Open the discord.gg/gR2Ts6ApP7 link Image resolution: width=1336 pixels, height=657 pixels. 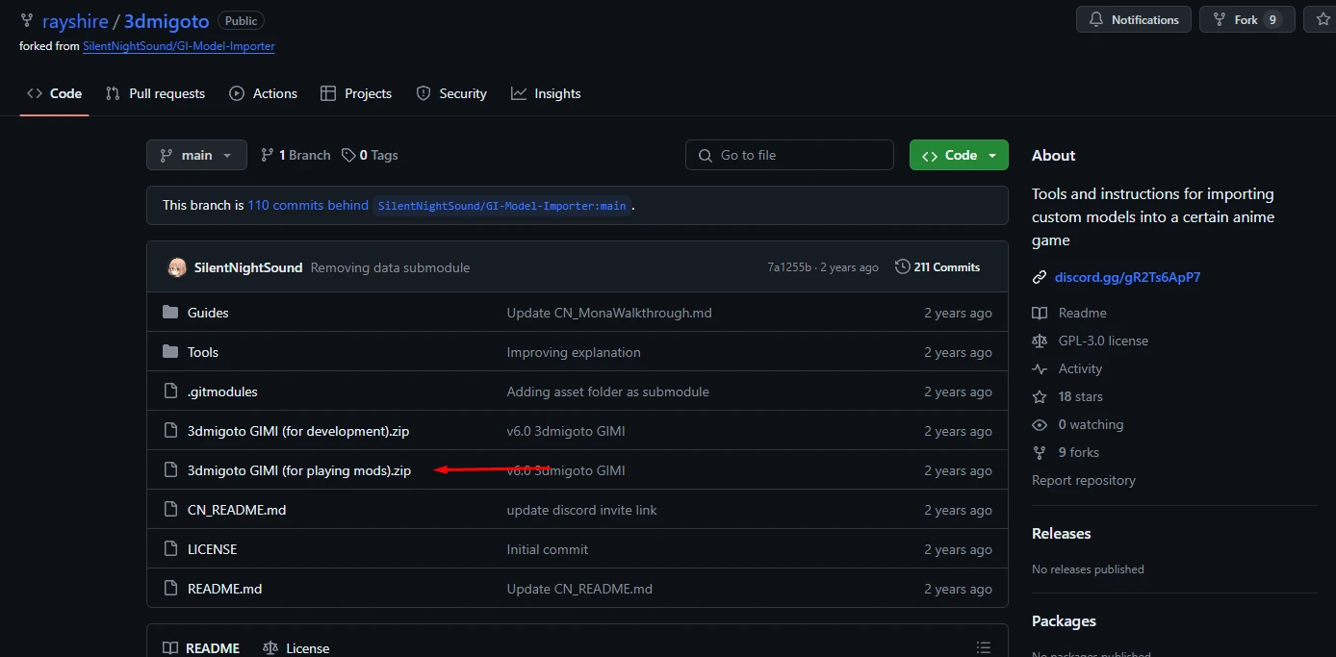tap(1127, 277)
